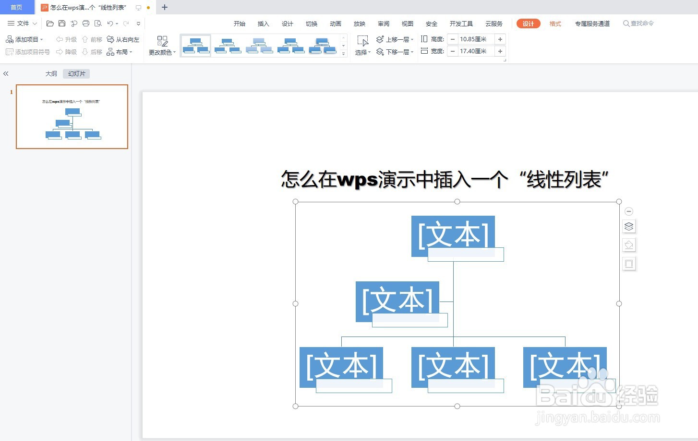Click the new tab plus icon
Viewport: 698px width, 441px height.
165,7
